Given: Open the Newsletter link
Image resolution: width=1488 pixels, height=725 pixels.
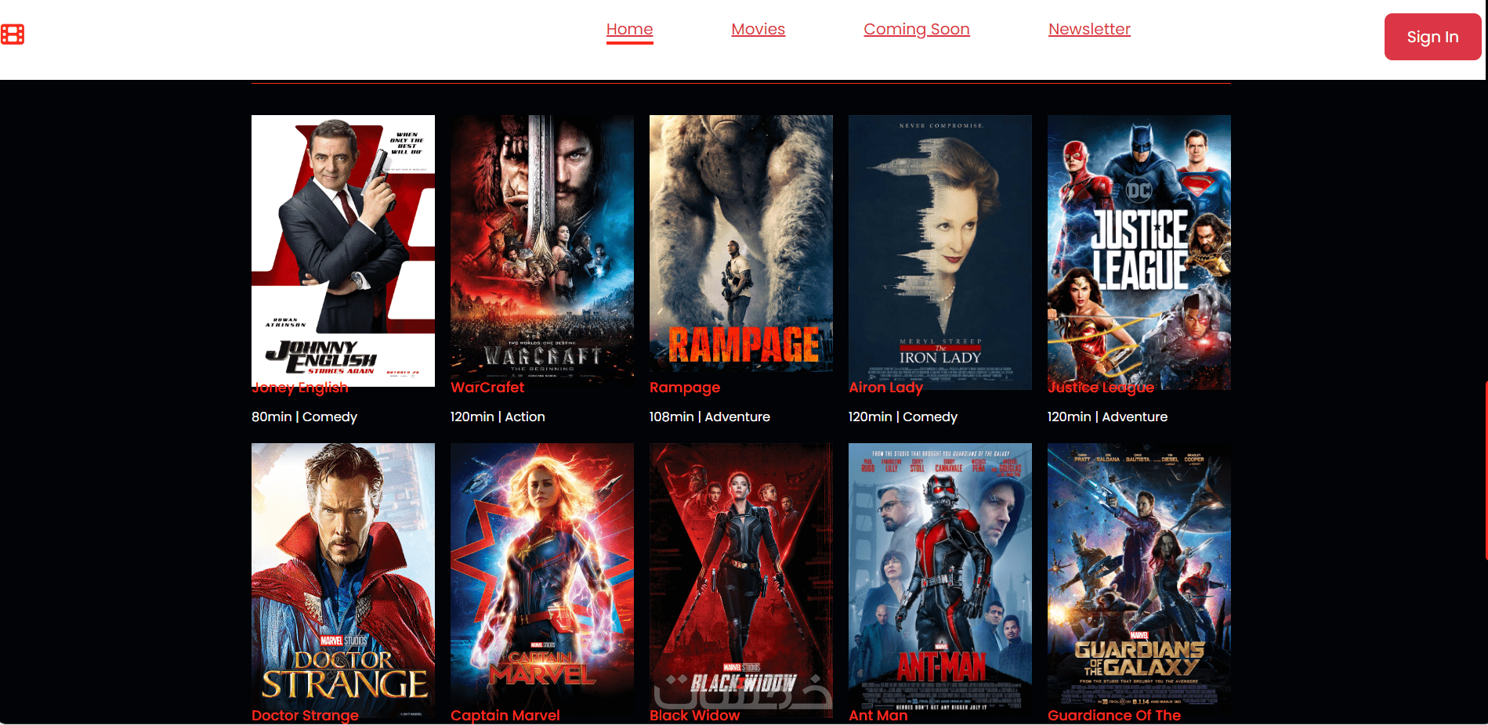Looking at the screenshot, I should (1089, 29).
